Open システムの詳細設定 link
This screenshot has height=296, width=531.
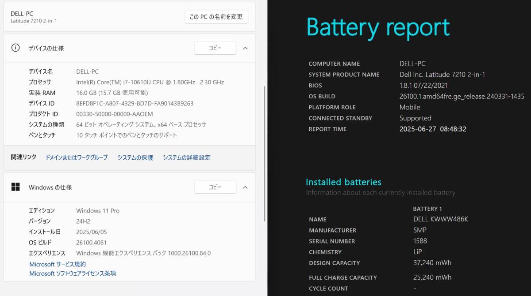coord(187,157)
